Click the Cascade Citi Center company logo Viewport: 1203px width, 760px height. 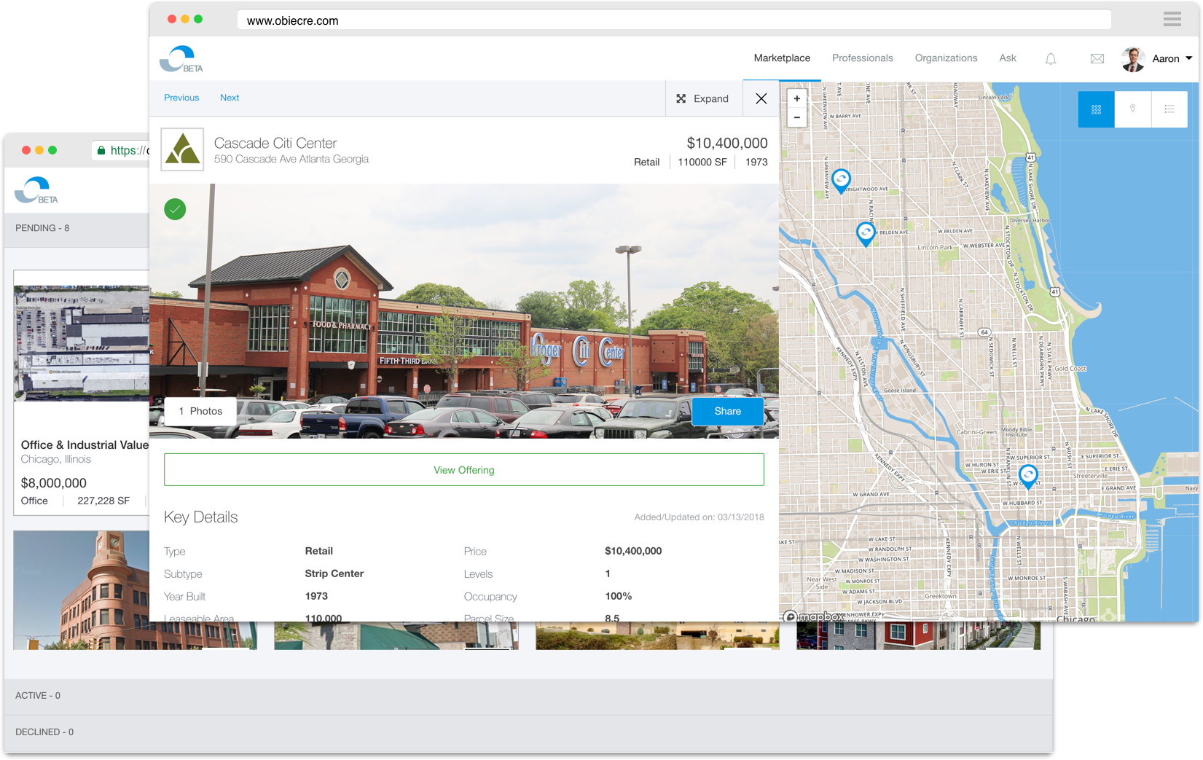point(182,149)
